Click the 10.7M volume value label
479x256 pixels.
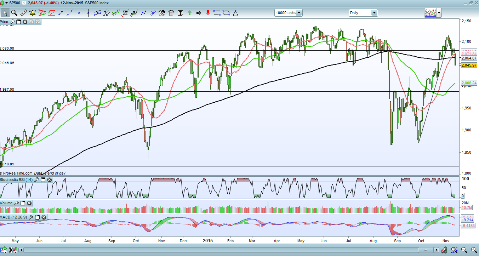tap(467, 207)
